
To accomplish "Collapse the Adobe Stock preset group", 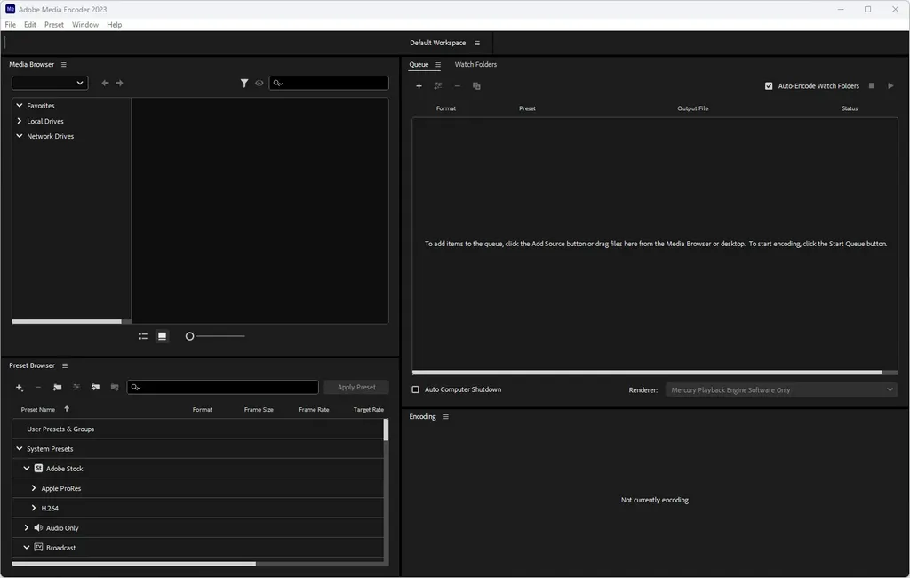I will click(26, 469).
